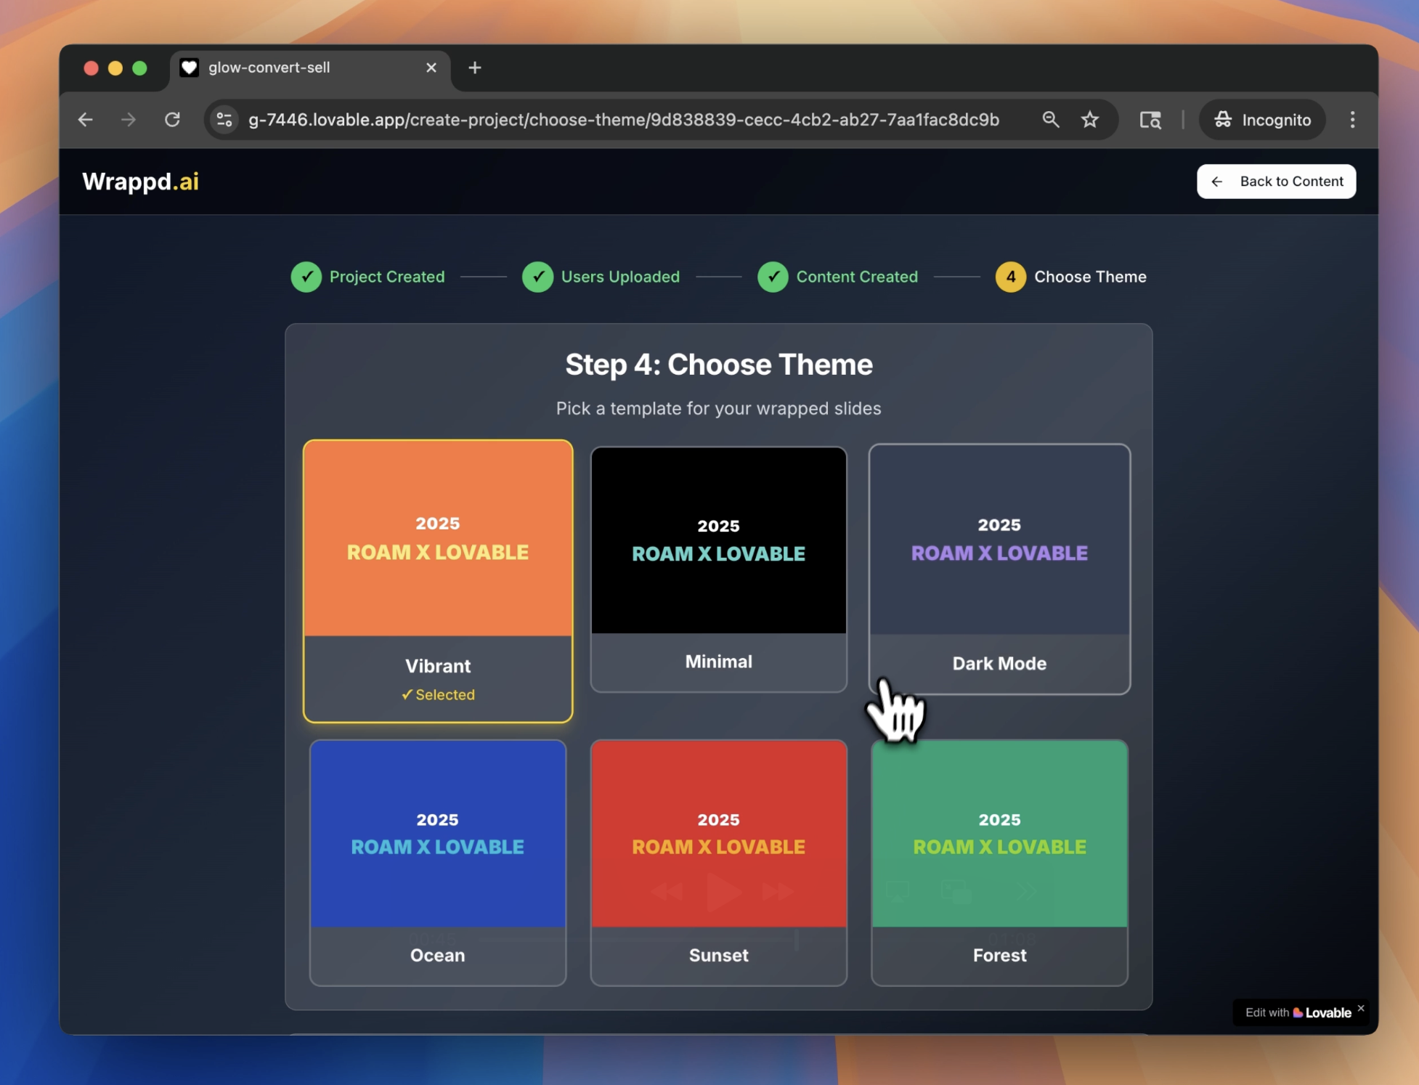Click the zoom magnifier icon in address bar
The image size is (1419, 1085).
pos(1050,120)
